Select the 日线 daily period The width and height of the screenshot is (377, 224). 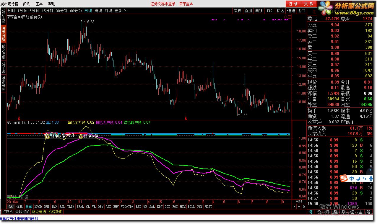pos(88,11)
